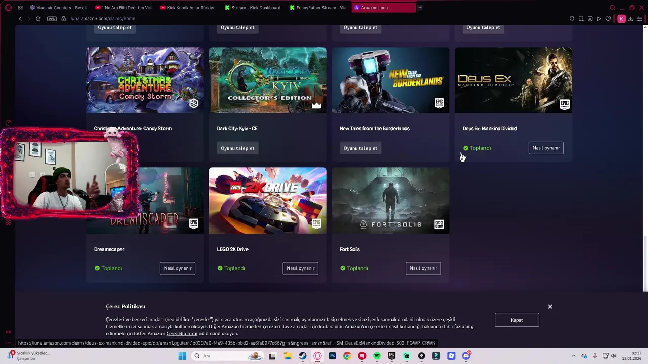Viewport: 648px width, 364px height.
Task: Open browser downloads icon
Action: [x=630, y=19]
